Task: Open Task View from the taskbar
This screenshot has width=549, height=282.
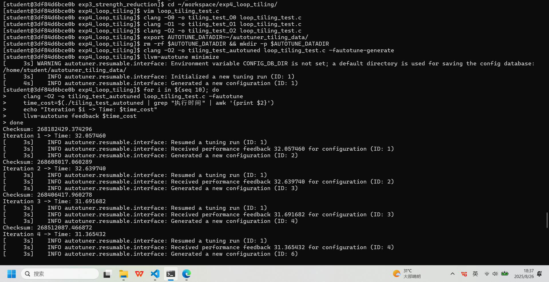Action: click(108, 274)
